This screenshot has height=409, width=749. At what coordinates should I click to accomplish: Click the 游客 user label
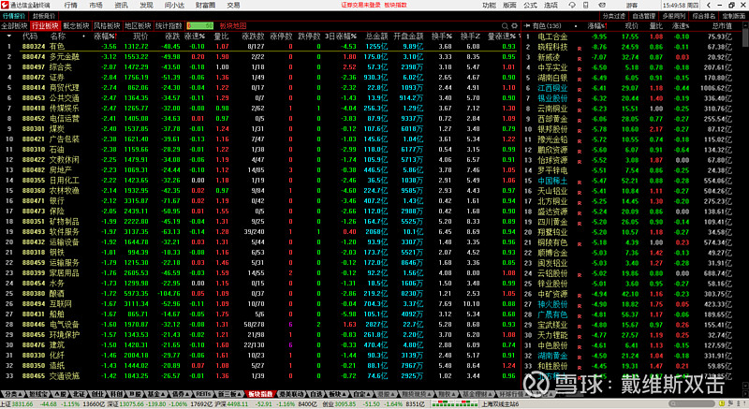(631, 6)
